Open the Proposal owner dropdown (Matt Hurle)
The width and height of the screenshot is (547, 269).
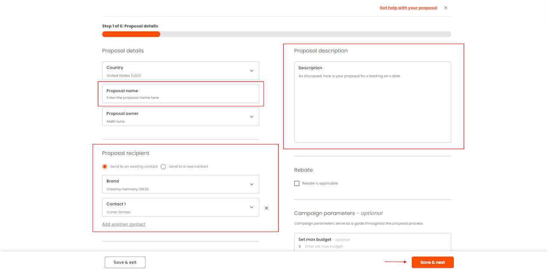[175, 117]
